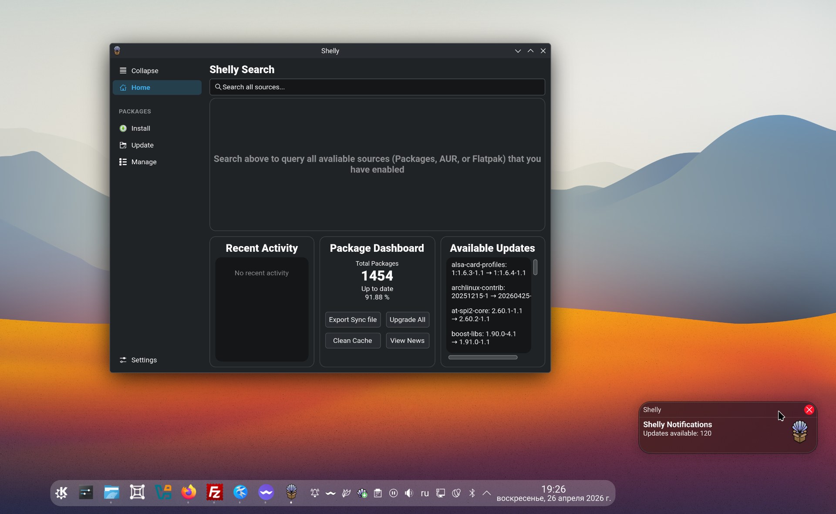Image resolution: width=836 pixels, height=514 pixels.
Task: Click the Search all sources field
Action: pyautogui.click(x=377, y=87)
